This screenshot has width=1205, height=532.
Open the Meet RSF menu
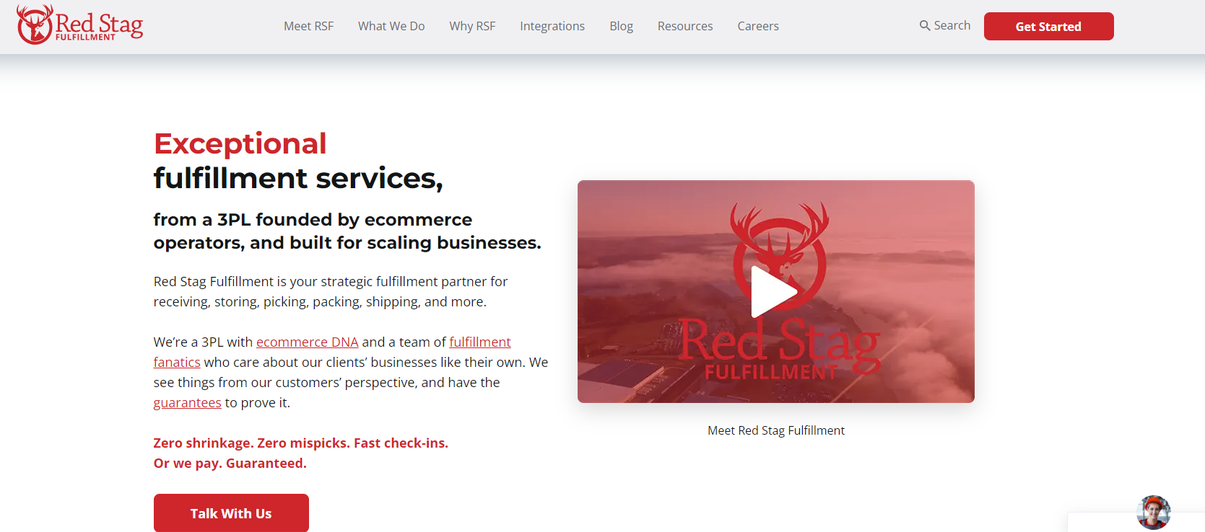click(x=308, y=26)
